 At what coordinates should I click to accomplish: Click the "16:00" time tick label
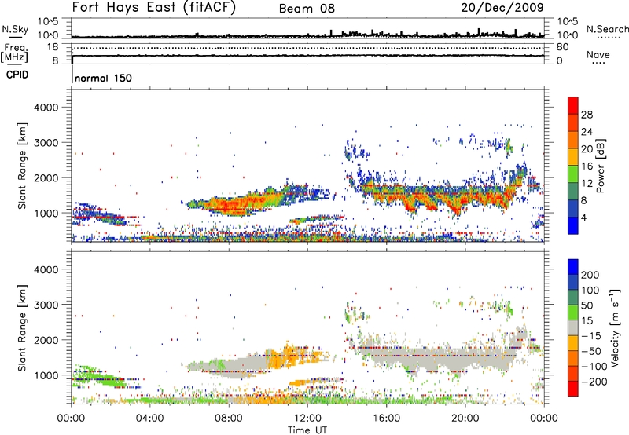pos(386,419)
